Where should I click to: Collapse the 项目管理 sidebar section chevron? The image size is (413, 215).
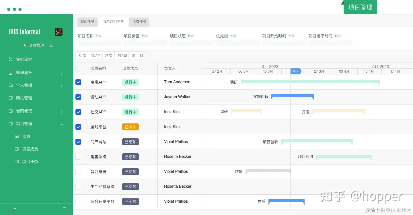62,124
